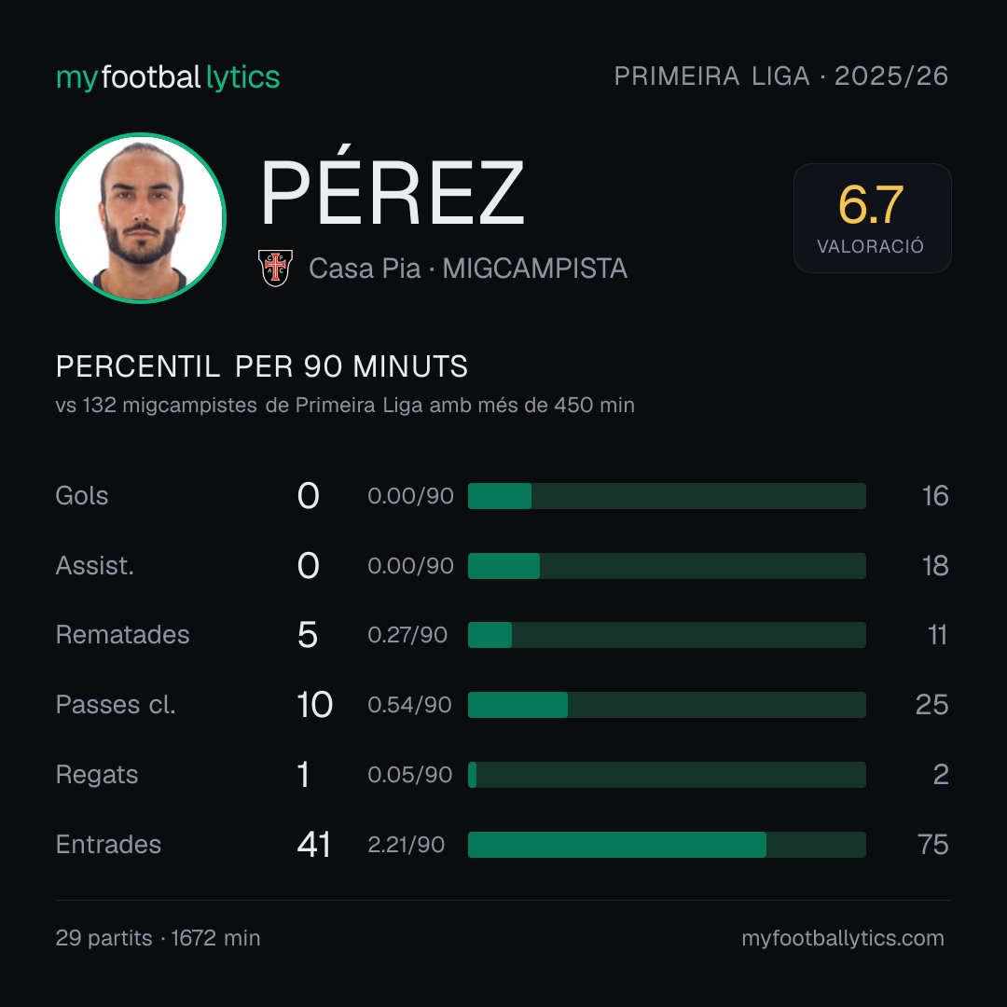1007x1007 pixels.
Task: Click the Regats percentile bar
Action: [x=667, y=775]
